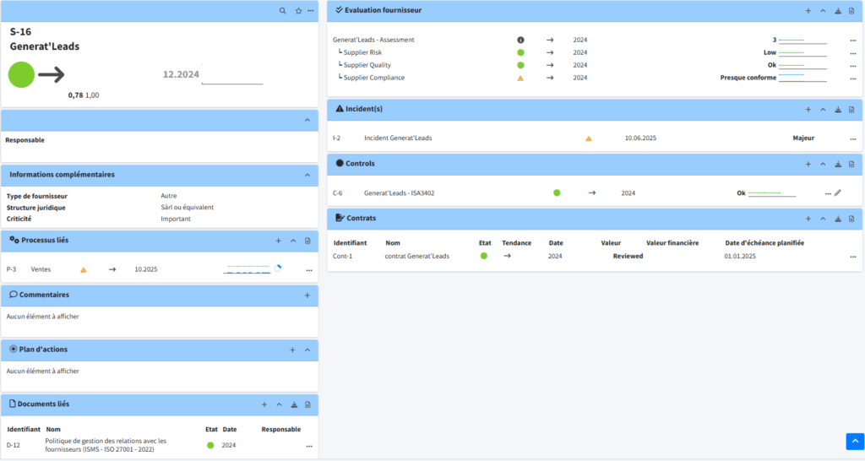Add an item in Plan d'actions
Viewport: 865px width, 461px height.
[292, 350]
